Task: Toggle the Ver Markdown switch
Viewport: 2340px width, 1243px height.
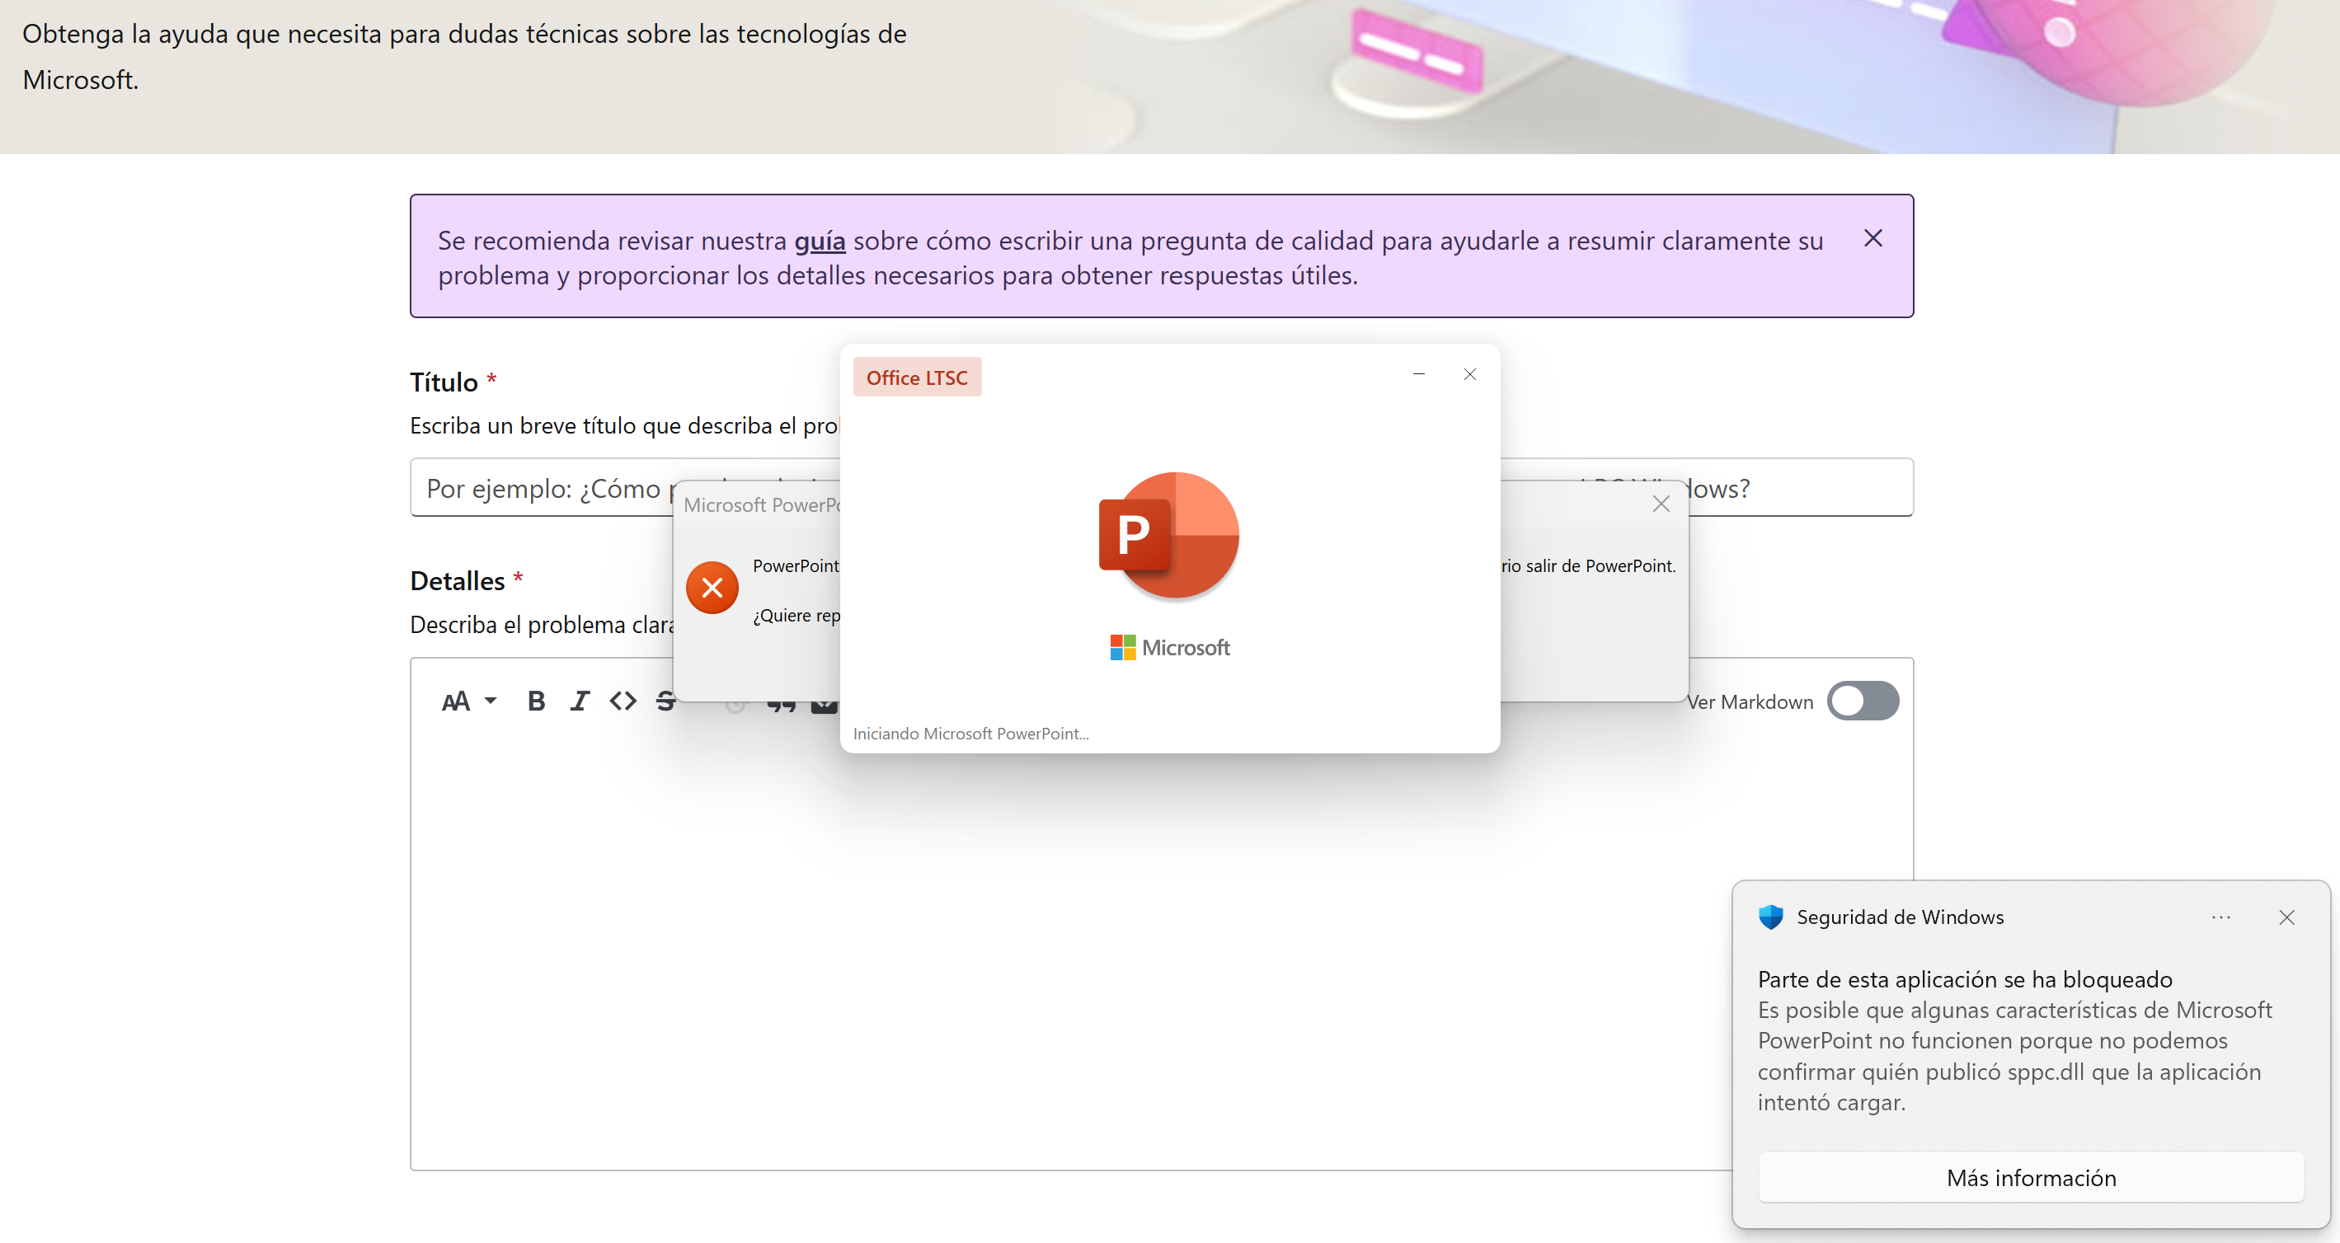Action: [1863, 701]
